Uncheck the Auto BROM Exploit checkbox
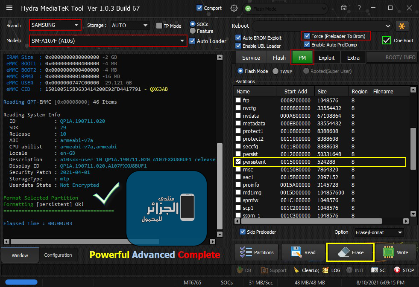The height and width of the screenshot is (287, 419). tap(238, 38)
